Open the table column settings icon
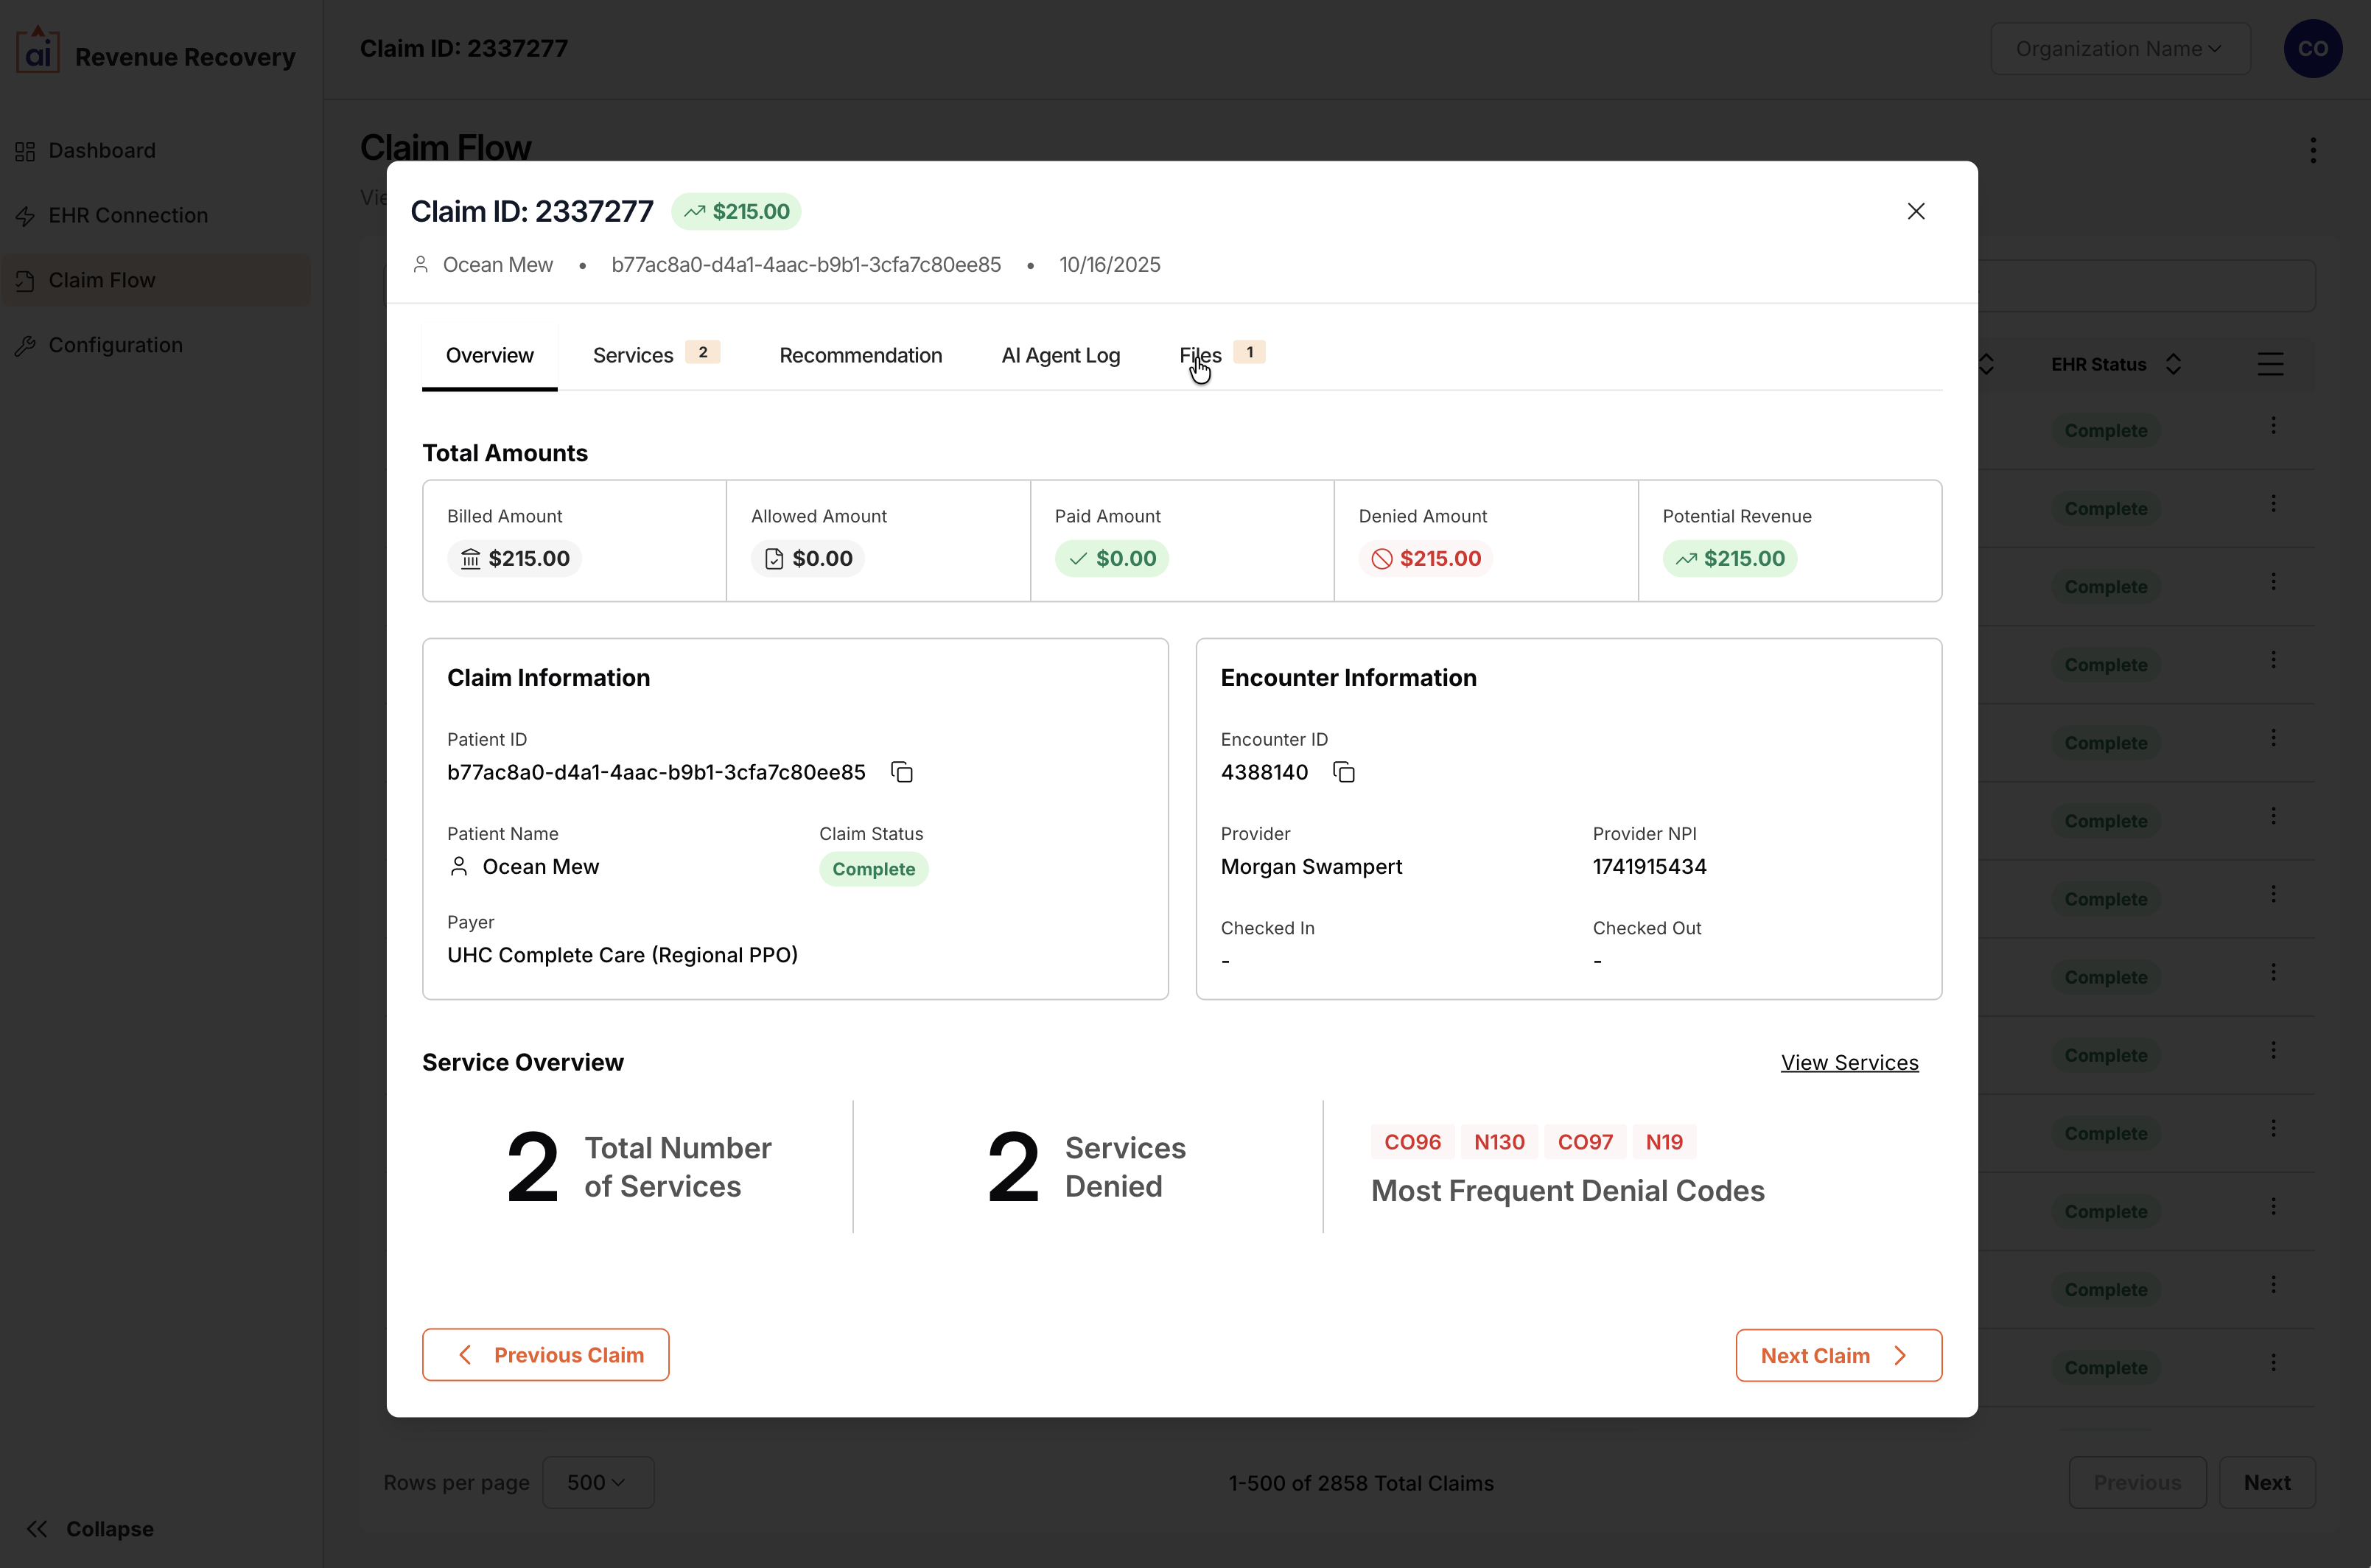Viewport: 2371px width, 1568px height. (x=2270, y=364)
